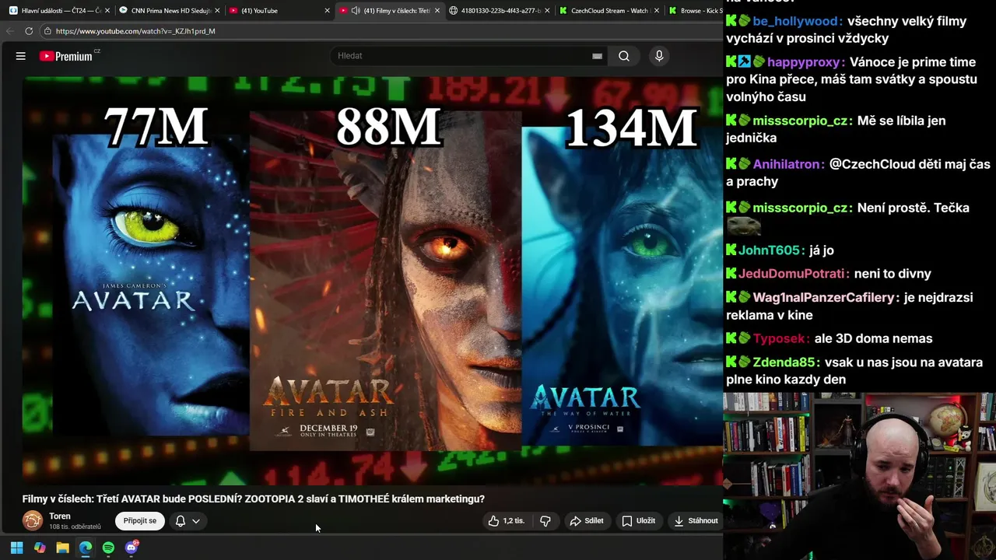
Task: Switch to CzechCloud Stream tab
Action: point(610,11)
